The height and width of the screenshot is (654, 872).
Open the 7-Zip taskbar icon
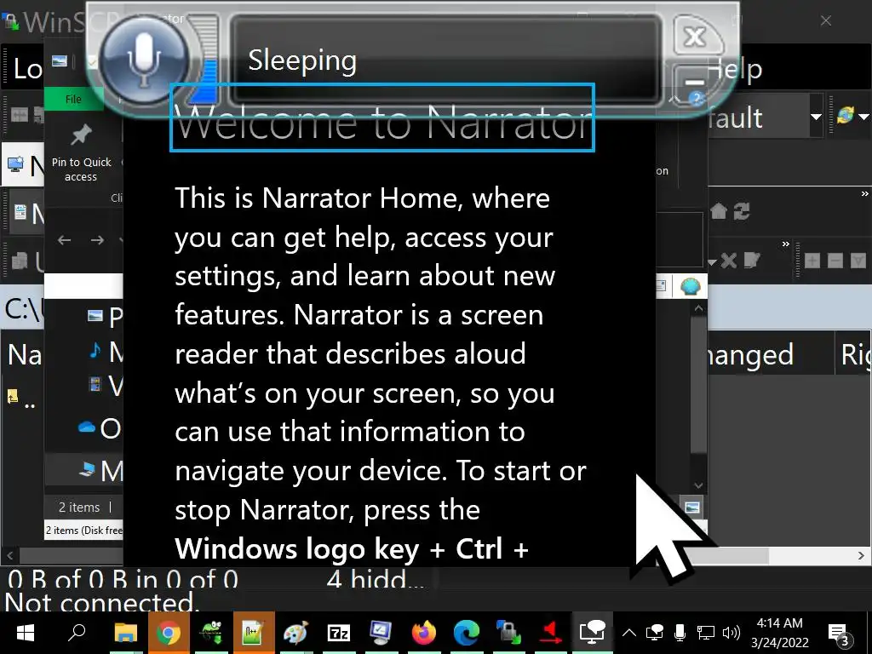coord(339,633)
